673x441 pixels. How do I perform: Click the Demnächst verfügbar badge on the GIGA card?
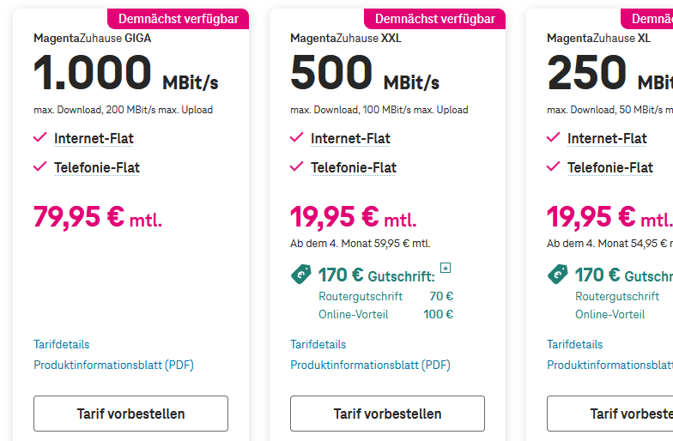(178, 18)
